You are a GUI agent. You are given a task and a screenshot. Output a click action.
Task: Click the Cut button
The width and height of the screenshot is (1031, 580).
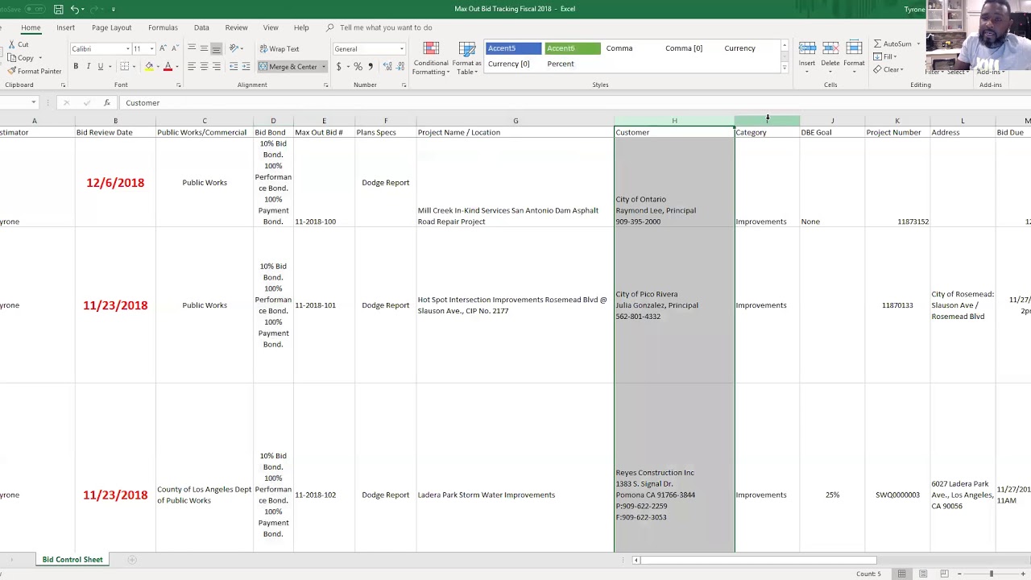tap(18, 44)
